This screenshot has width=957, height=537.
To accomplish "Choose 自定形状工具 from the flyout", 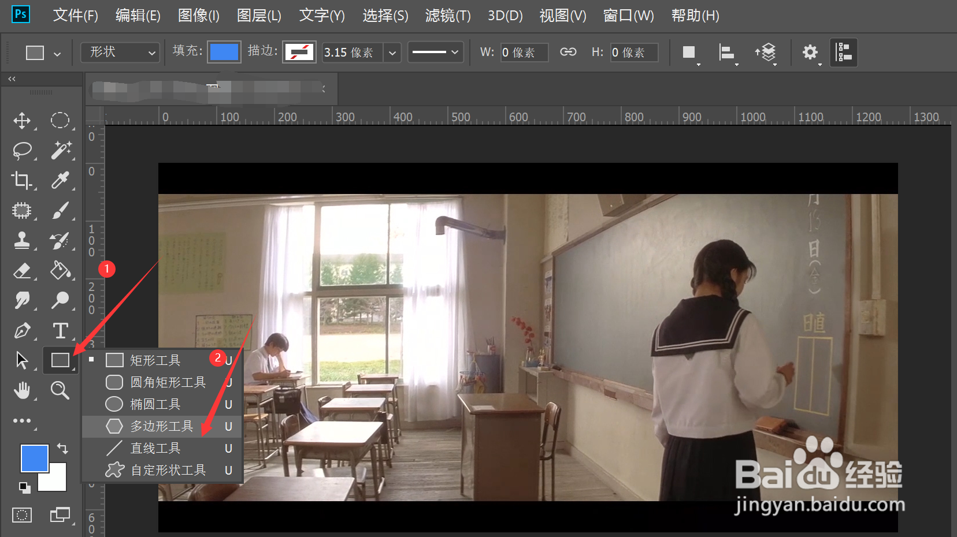I will [x=162, y=470].
